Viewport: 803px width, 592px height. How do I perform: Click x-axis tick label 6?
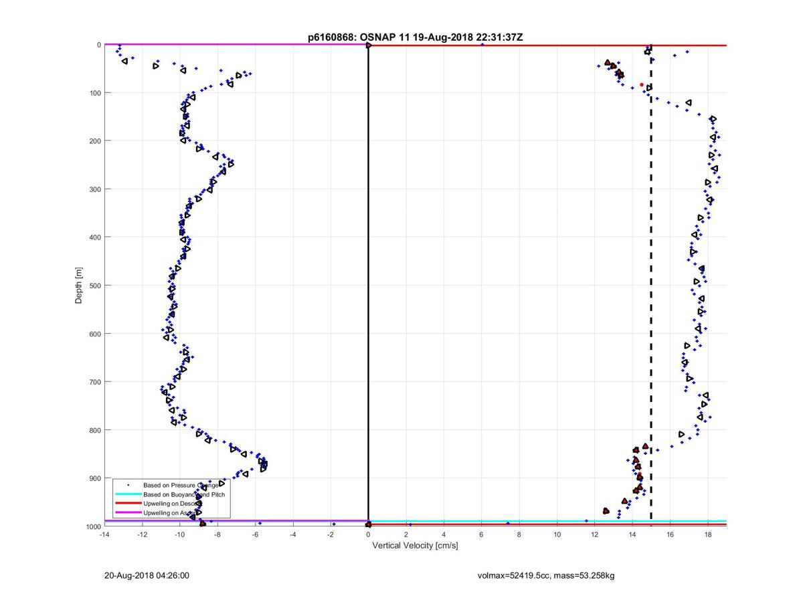482,534
